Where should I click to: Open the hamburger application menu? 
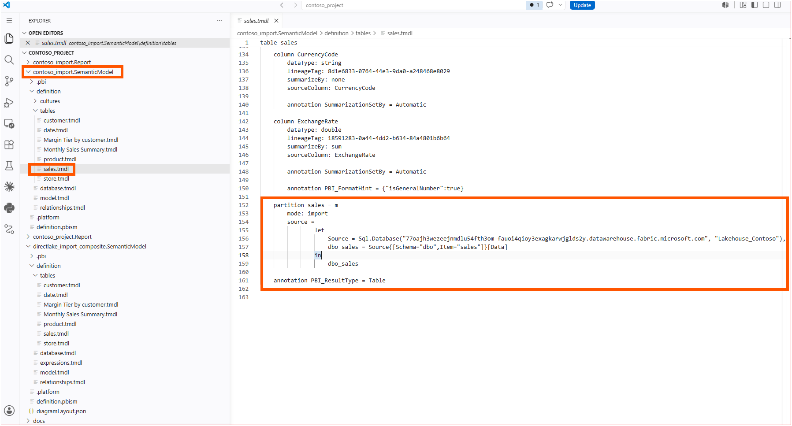coord(9,21)
